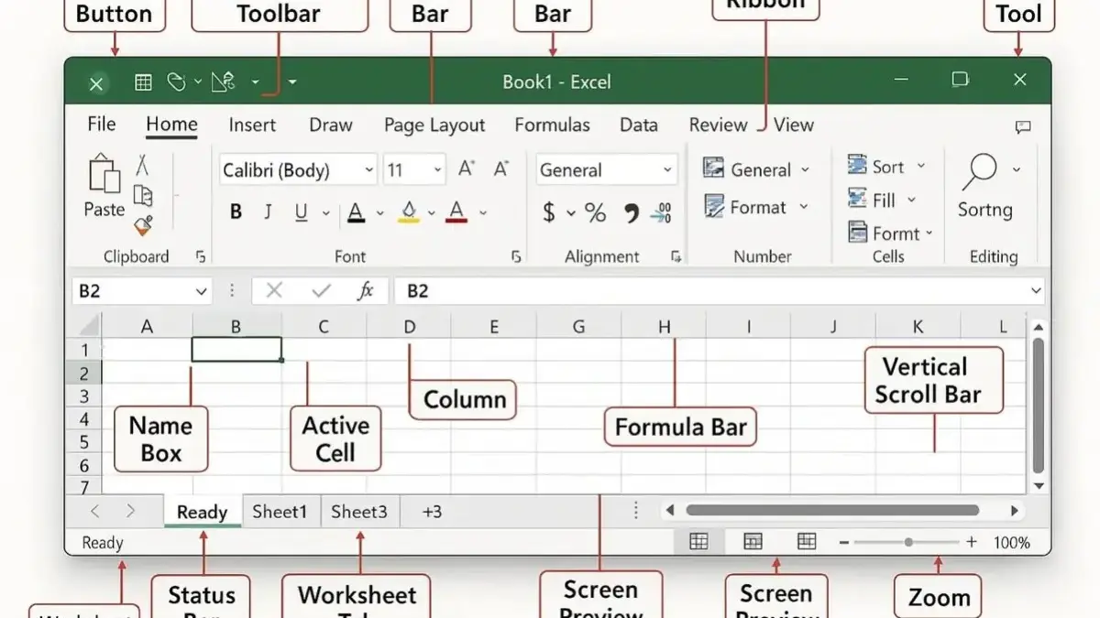Click the confirm checkmark in formula bar
Image resolution: width=1100 pixels, height=618 pixels.
(x=321, y=291)
